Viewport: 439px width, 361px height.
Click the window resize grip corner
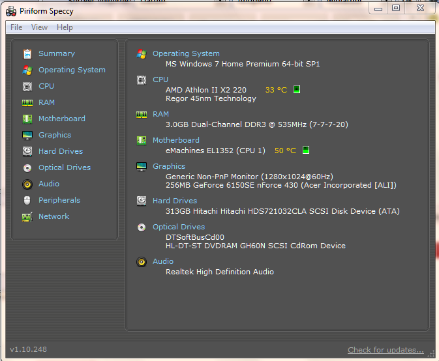pyautogui.click(x=431, y=354)
